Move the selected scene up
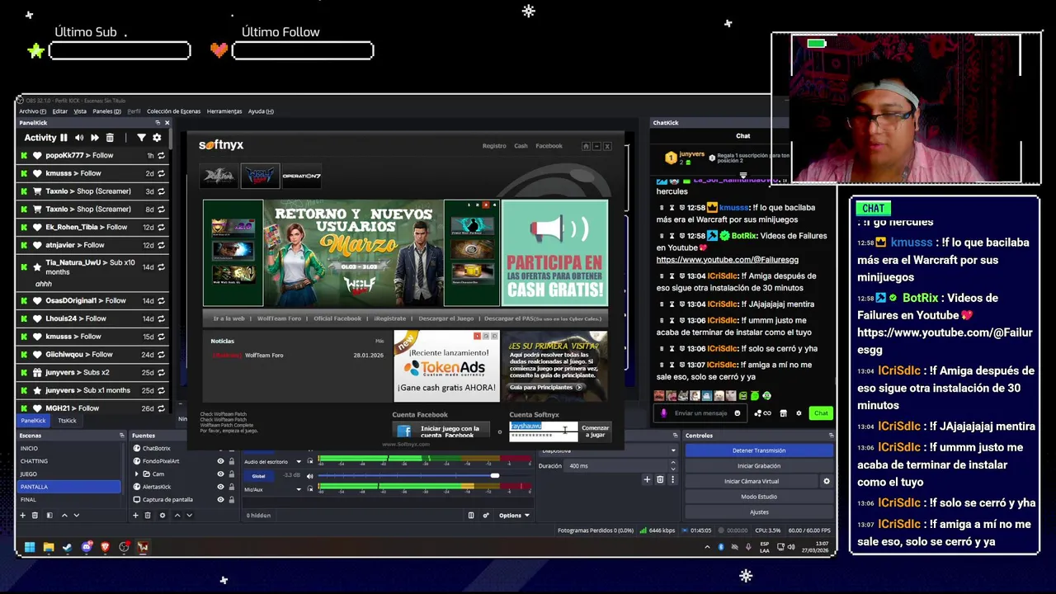 coord(65,515)
